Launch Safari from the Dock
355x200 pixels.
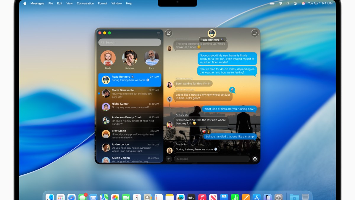pyautogui.click(x=71, y=197)
